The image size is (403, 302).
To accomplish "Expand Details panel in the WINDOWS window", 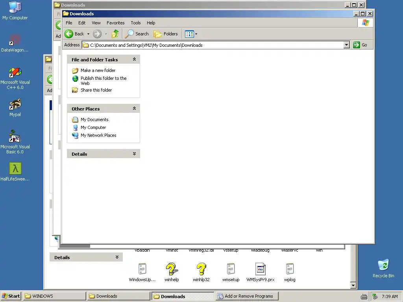I will click(117, 257).
